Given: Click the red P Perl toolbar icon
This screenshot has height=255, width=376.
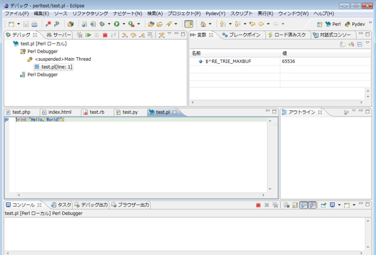Looking at the screenshot, I should pyautogui.click(x=48, y=24).
